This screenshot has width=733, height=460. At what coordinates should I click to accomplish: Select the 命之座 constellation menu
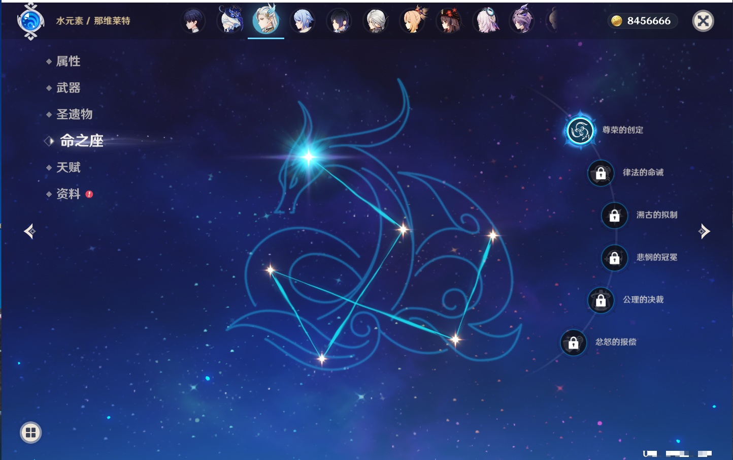click(x=81, y=141)
